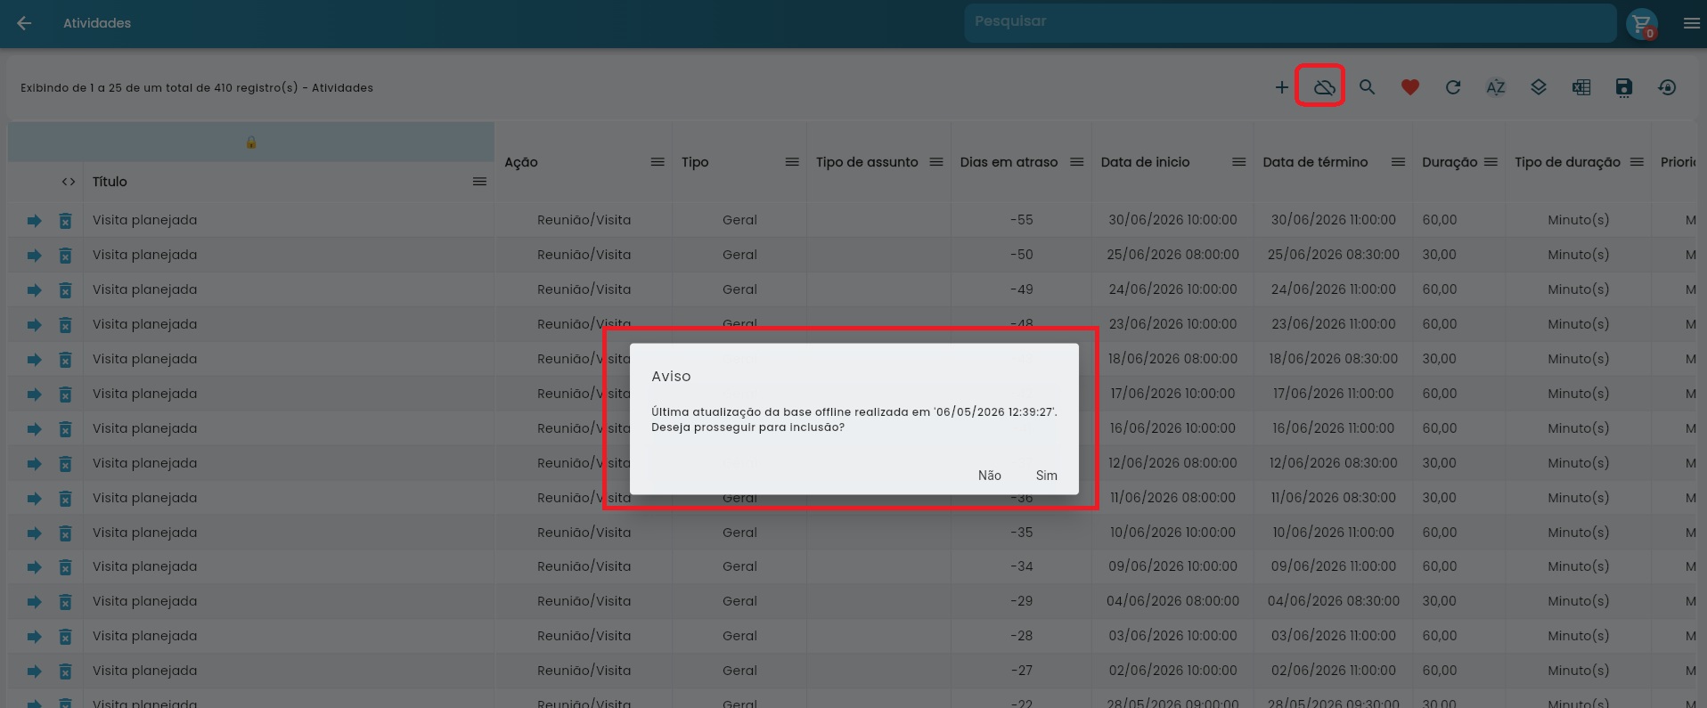
Task: Open the search magnifier in the toolbar
Action: tap(1367, 87)
